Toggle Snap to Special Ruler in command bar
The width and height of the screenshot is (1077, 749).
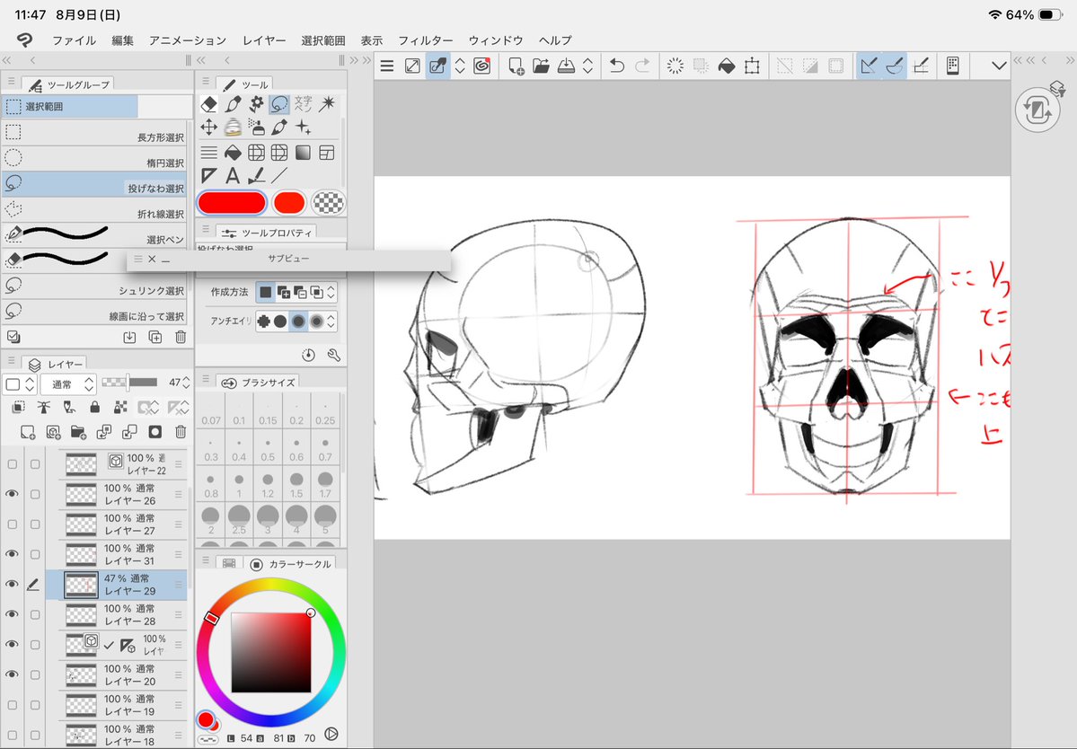[895, 66]
